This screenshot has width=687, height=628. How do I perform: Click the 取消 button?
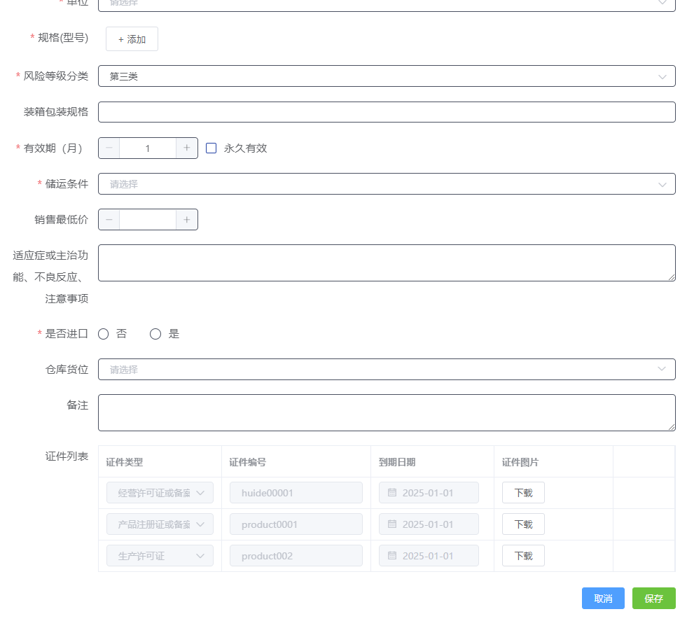pyautogui.click(x=603, y=598)
